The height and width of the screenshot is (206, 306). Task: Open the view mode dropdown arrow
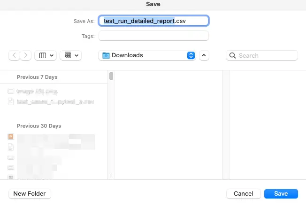click(x=52, y=55)
